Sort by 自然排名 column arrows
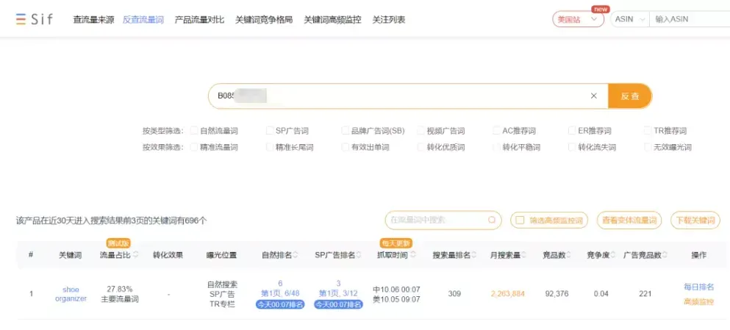The height and width of the screenshot is (330, 730). coord(296,255)
